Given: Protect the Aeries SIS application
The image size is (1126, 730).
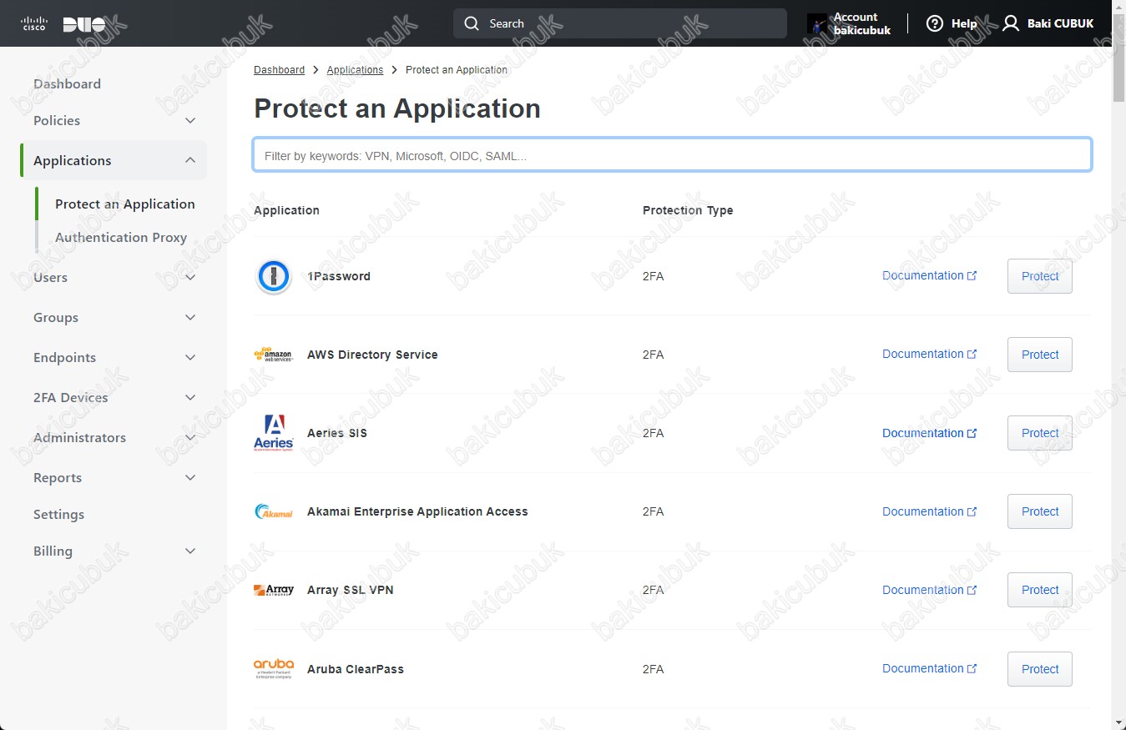Looking at the screenshot, I should pos(1040,433).
